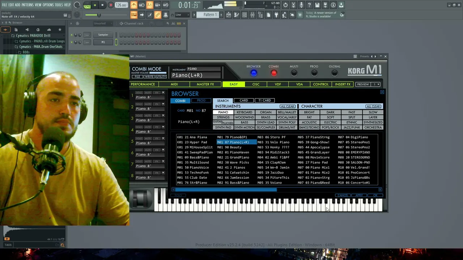Filter by the BRIGHT character button
This screenshot has width=463, height=260.
309,112
